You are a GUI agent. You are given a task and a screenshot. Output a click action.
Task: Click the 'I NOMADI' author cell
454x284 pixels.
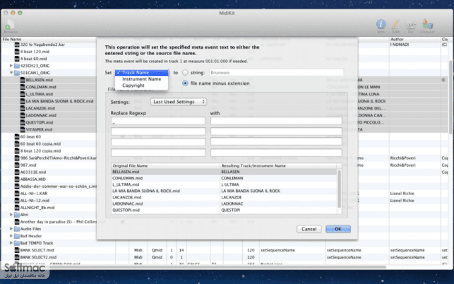coord(399,45)
